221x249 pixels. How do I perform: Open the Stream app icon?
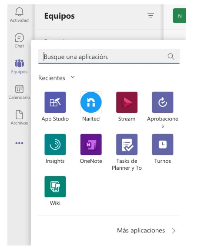click(x=127, y=102)
